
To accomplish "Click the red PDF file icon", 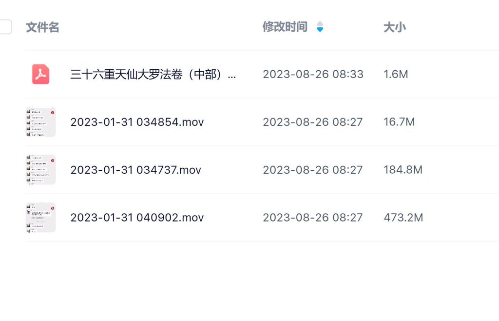I will (x=41, y=74).
